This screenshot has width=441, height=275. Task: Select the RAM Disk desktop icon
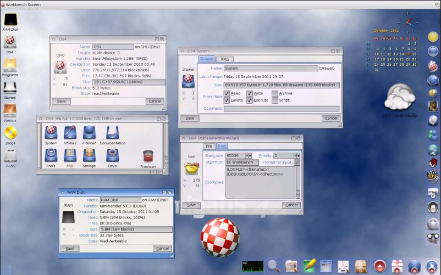pos(10,19)
